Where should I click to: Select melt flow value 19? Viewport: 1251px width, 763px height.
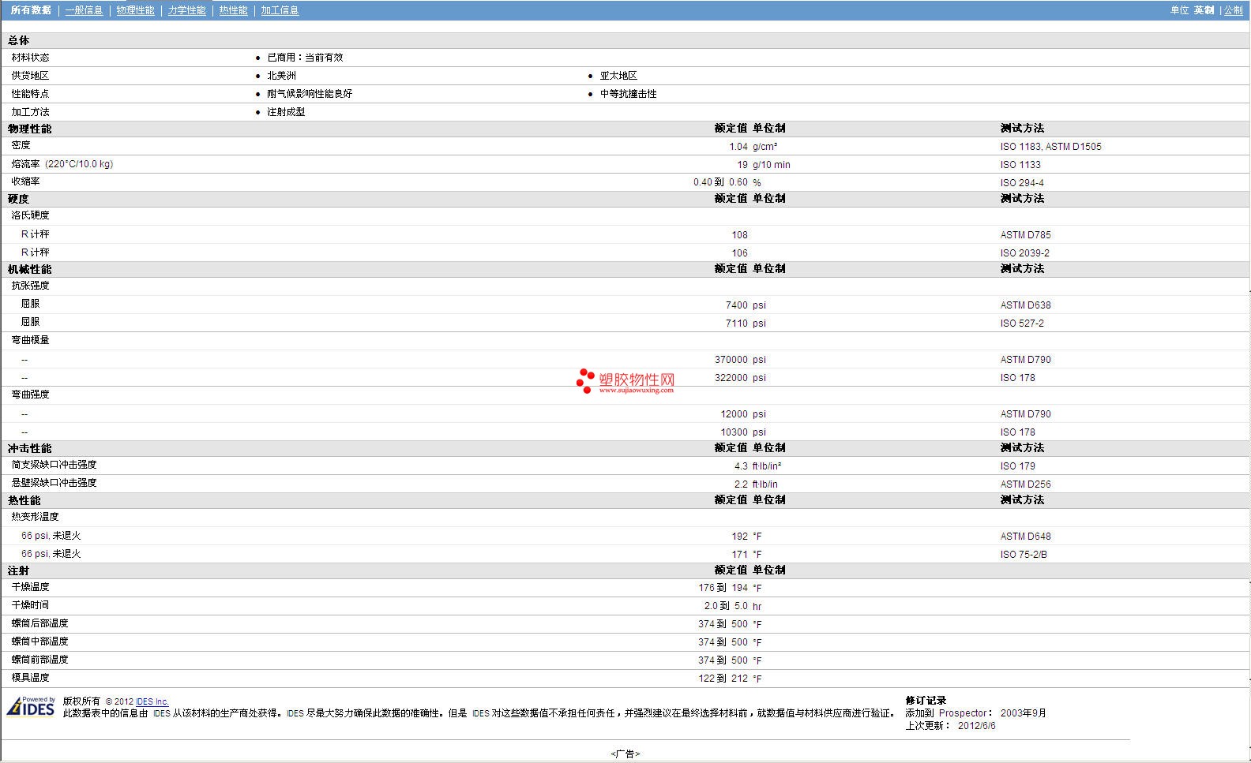pos(742,165)
